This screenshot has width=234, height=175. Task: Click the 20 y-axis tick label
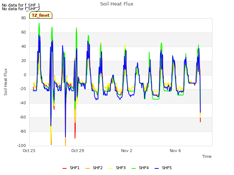[x=23, y=61]
